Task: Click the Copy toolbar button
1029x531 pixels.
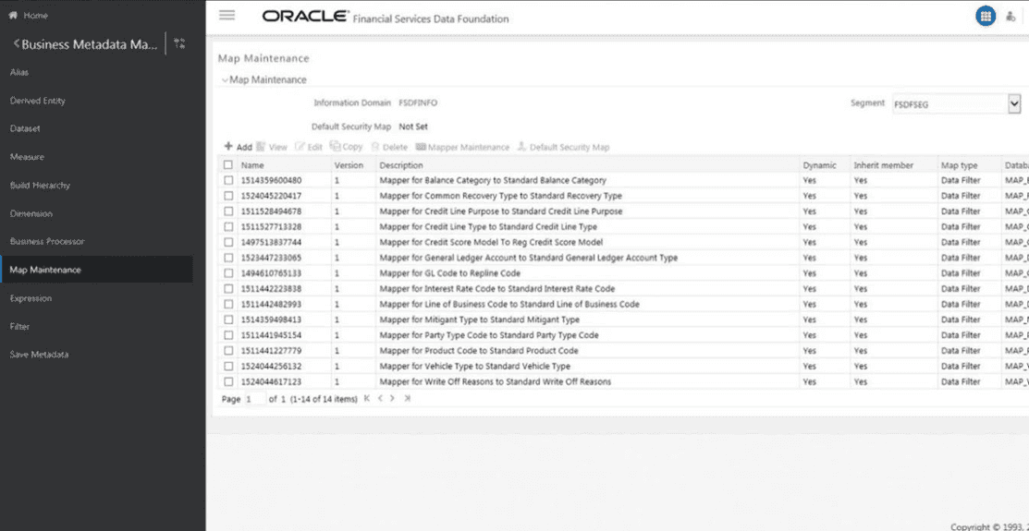Action: point(347,147)
